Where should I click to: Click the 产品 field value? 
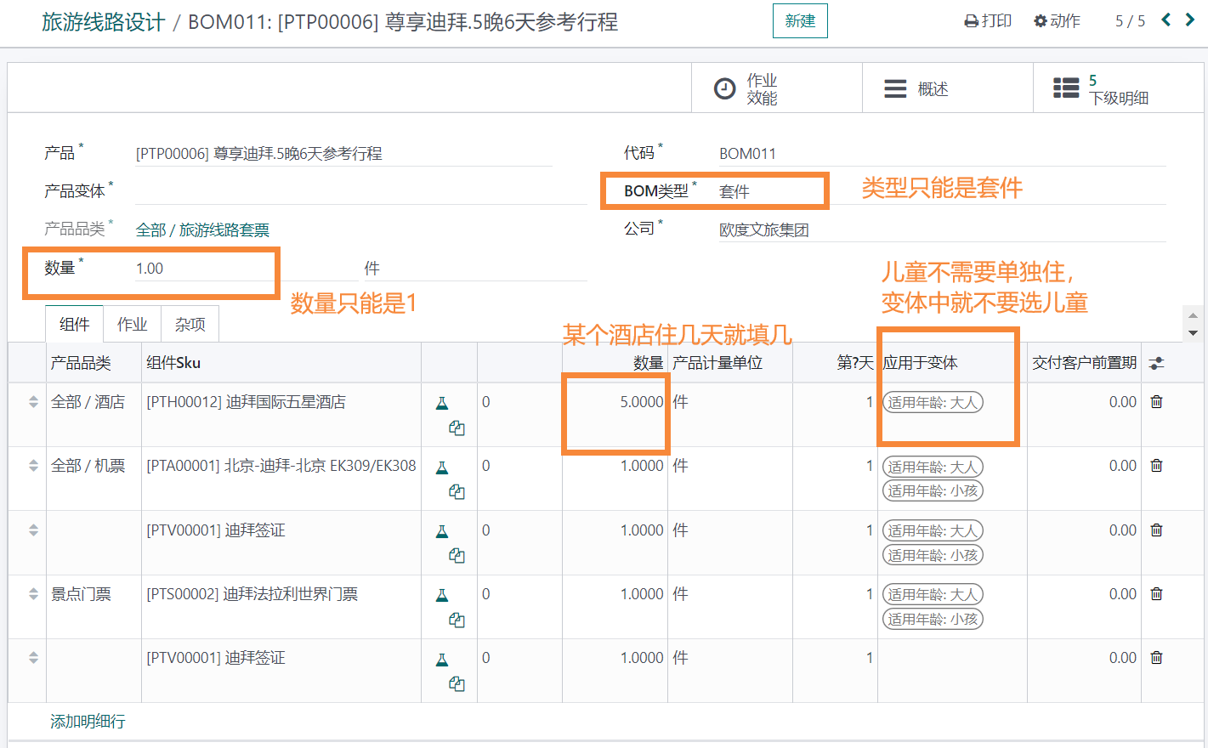tap(343, 154)
